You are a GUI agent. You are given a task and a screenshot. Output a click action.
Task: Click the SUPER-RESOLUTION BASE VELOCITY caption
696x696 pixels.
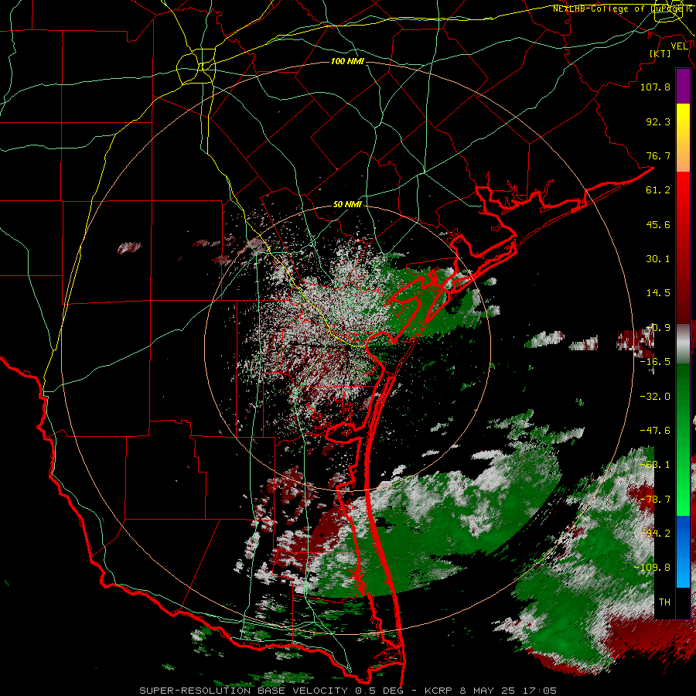coord(244,691)
